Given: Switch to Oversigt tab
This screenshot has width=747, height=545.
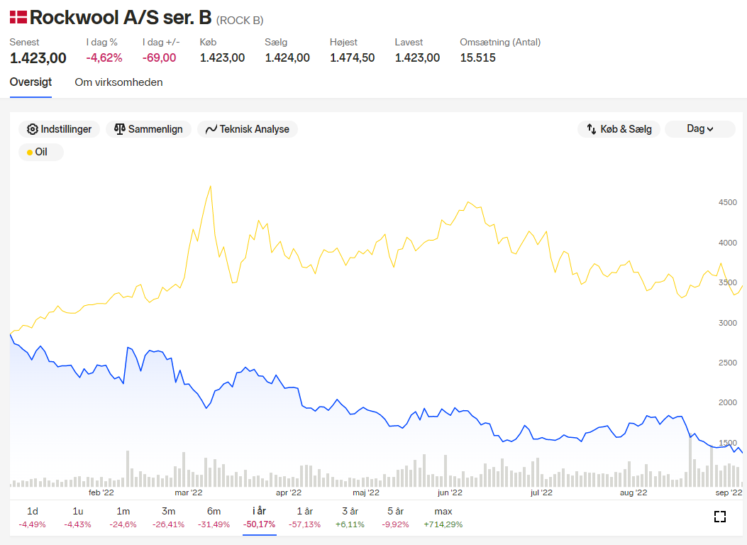Looking at the screenshot, I should point(31,82).
